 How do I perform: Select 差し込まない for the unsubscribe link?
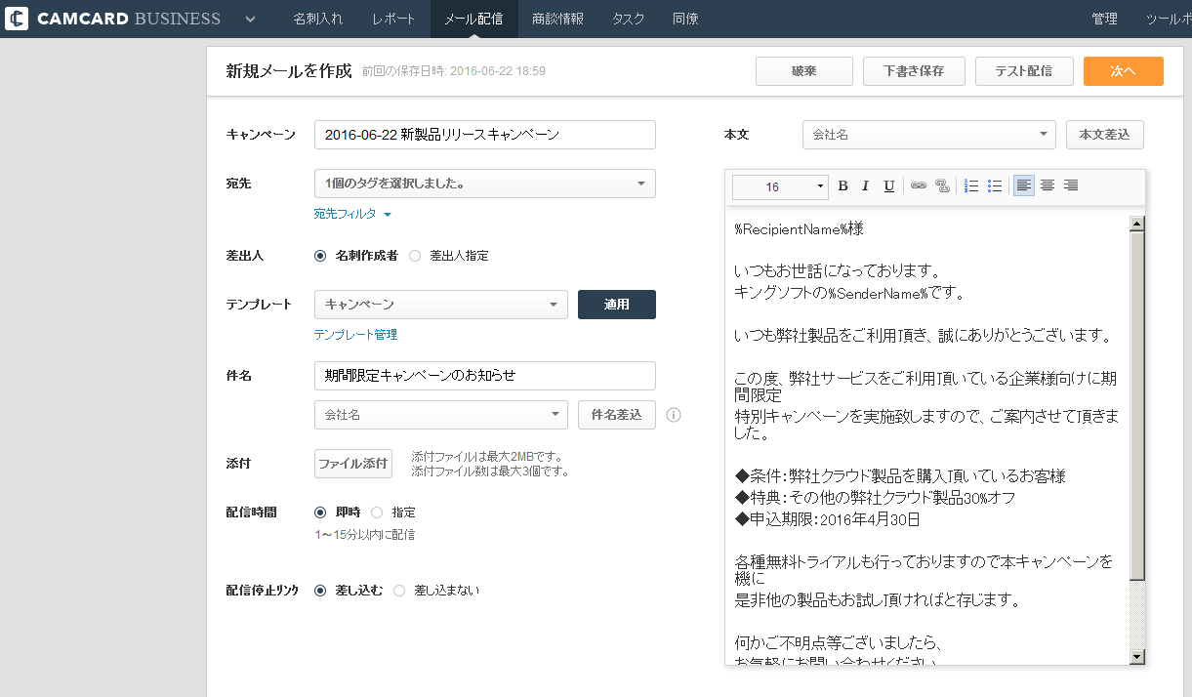coord(397,590)
